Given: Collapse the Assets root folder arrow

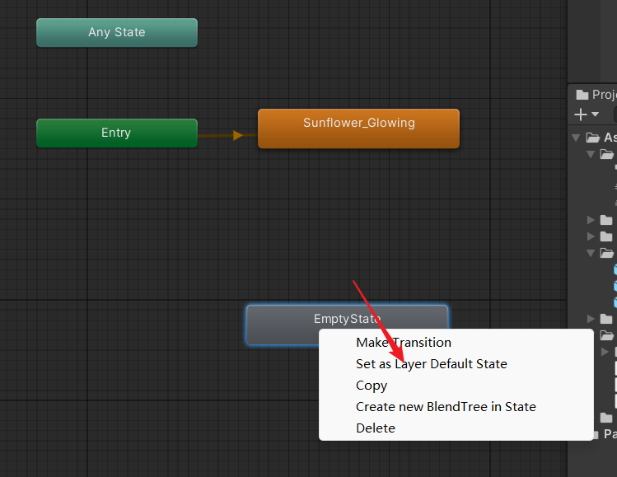Looking at the screenshot, I should [575, 138].
